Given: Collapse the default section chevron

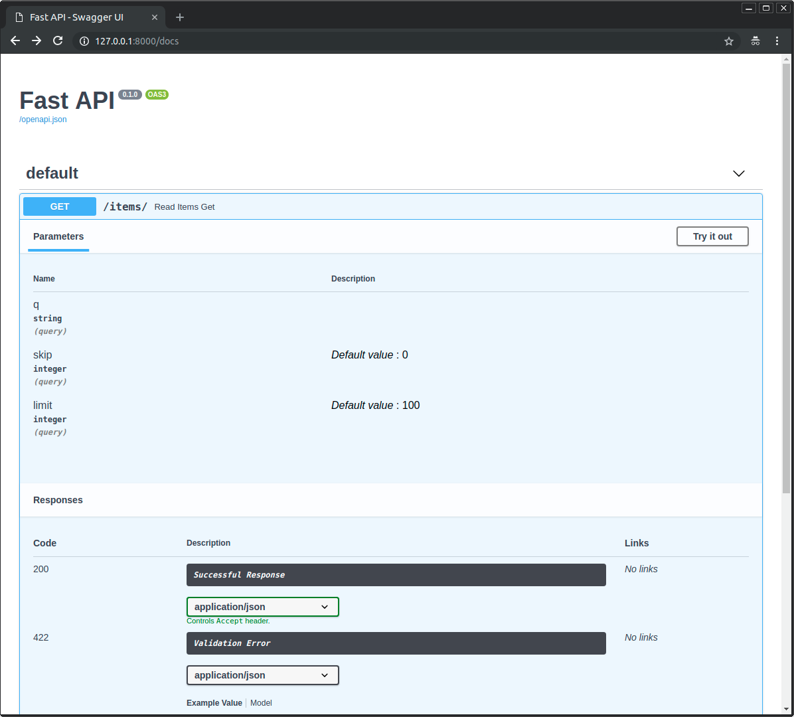Looking at the screenshot, I should click(738, 173).
